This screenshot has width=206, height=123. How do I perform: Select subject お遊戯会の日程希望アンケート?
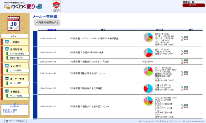coord(89,106)
